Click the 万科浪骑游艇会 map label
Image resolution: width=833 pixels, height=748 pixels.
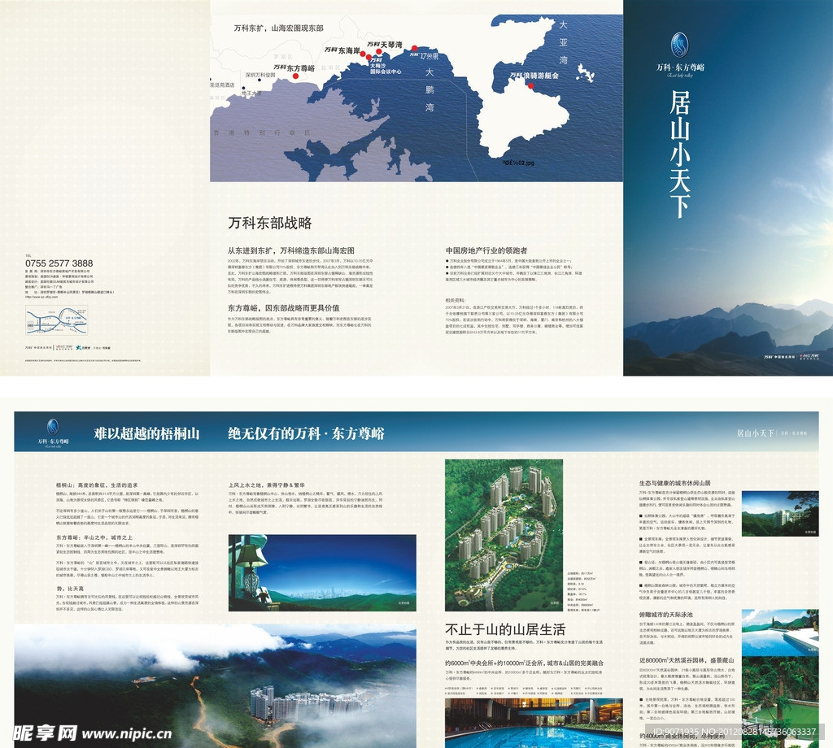534,76
